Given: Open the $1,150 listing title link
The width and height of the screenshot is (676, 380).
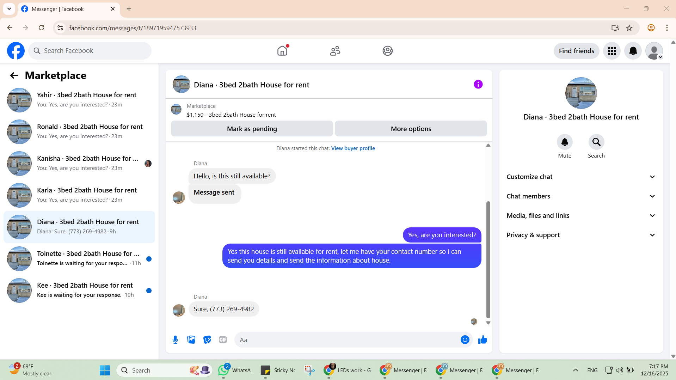Looking at the screenshot, I should 231,115.
